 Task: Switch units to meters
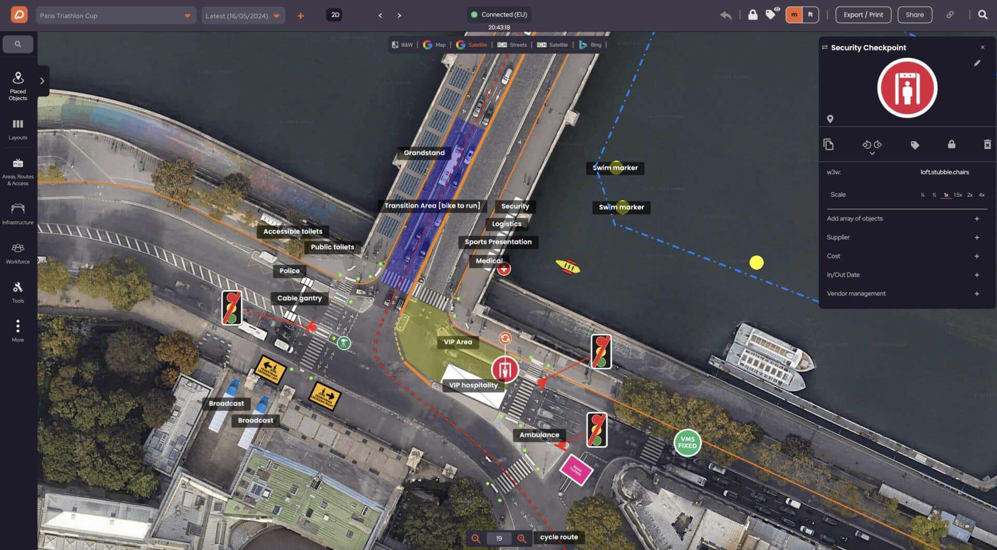794,15
